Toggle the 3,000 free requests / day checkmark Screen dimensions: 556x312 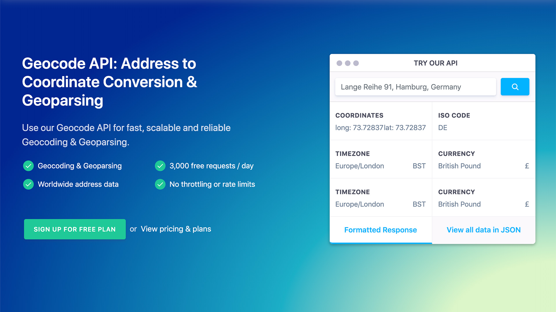coord(160,166)
